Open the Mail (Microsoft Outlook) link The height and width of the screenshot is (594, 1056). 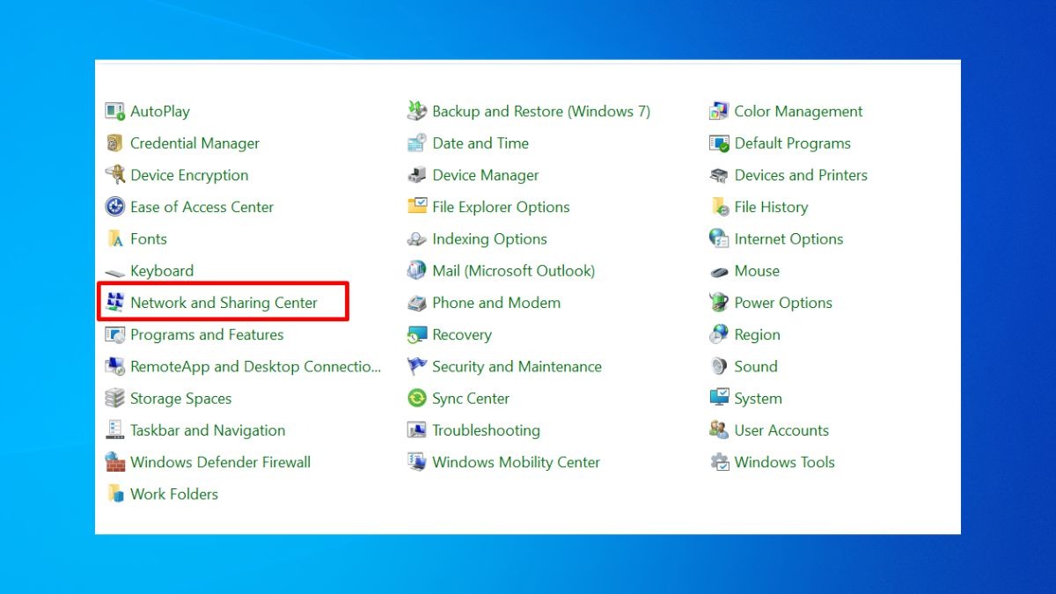[x=514, y=271]
